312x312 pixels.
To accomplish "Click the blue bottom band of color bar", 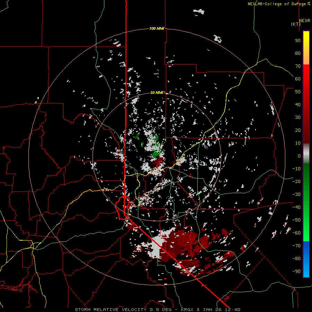I will click(x=306, y=259).
